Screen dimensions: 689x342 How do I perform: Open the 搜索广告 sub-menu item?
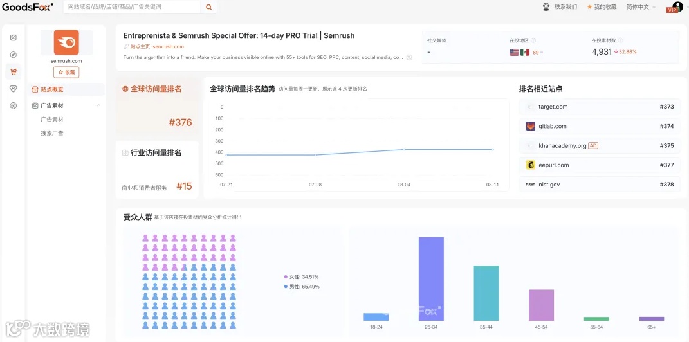52,133
